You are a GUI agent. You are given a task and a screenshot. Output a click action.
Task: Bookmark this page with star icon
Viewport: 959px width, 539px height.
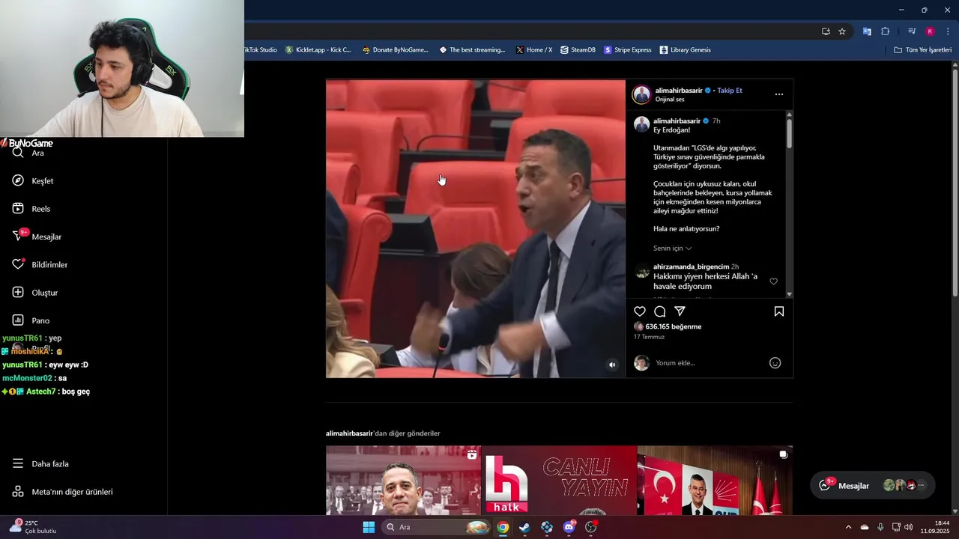point(842,31)
